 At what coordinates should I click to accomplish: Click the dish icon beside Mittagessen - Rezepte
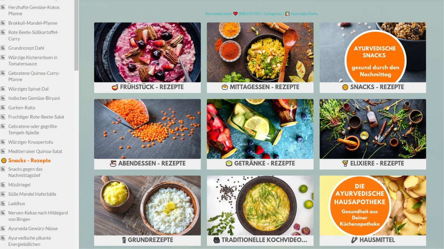pyautogui.click(x=225, y=87)
